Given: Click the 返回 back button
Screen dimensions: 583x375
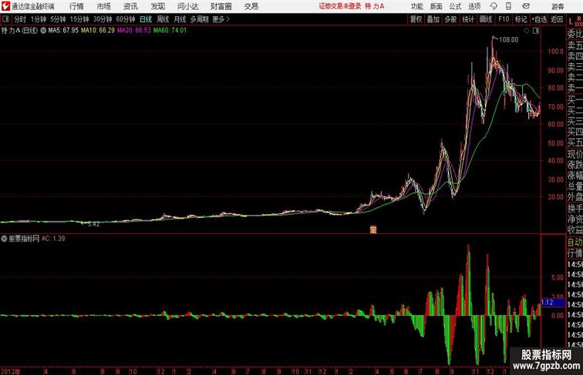Looking at the screenshot, I should (x=557, y=19).
